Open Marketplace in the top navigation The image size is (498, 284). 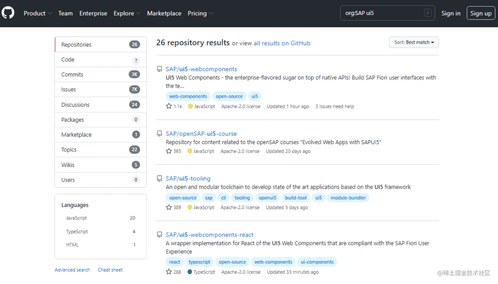pyautogui.click(x=164, y=13)
